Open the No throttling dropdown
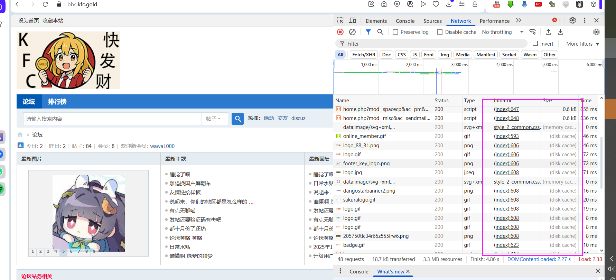Viewport: 616px width, 280px height. point(503,32)
